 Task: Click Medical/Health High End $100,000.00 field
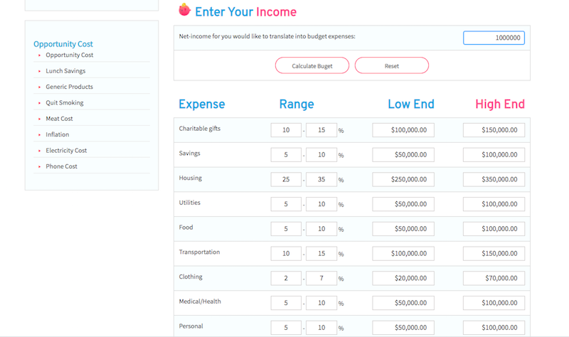(494, 303)
